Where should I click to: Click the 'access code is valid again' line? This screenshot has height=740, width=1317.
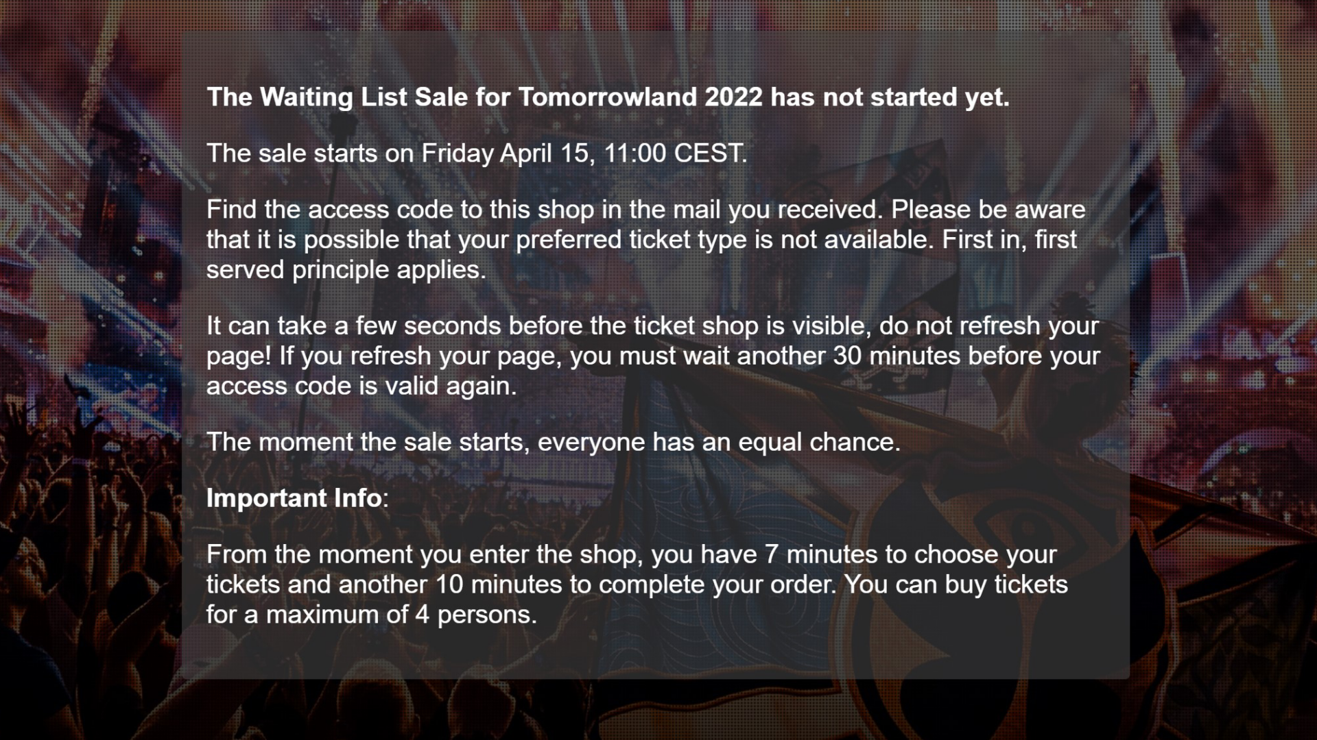(x=361, y=386)
